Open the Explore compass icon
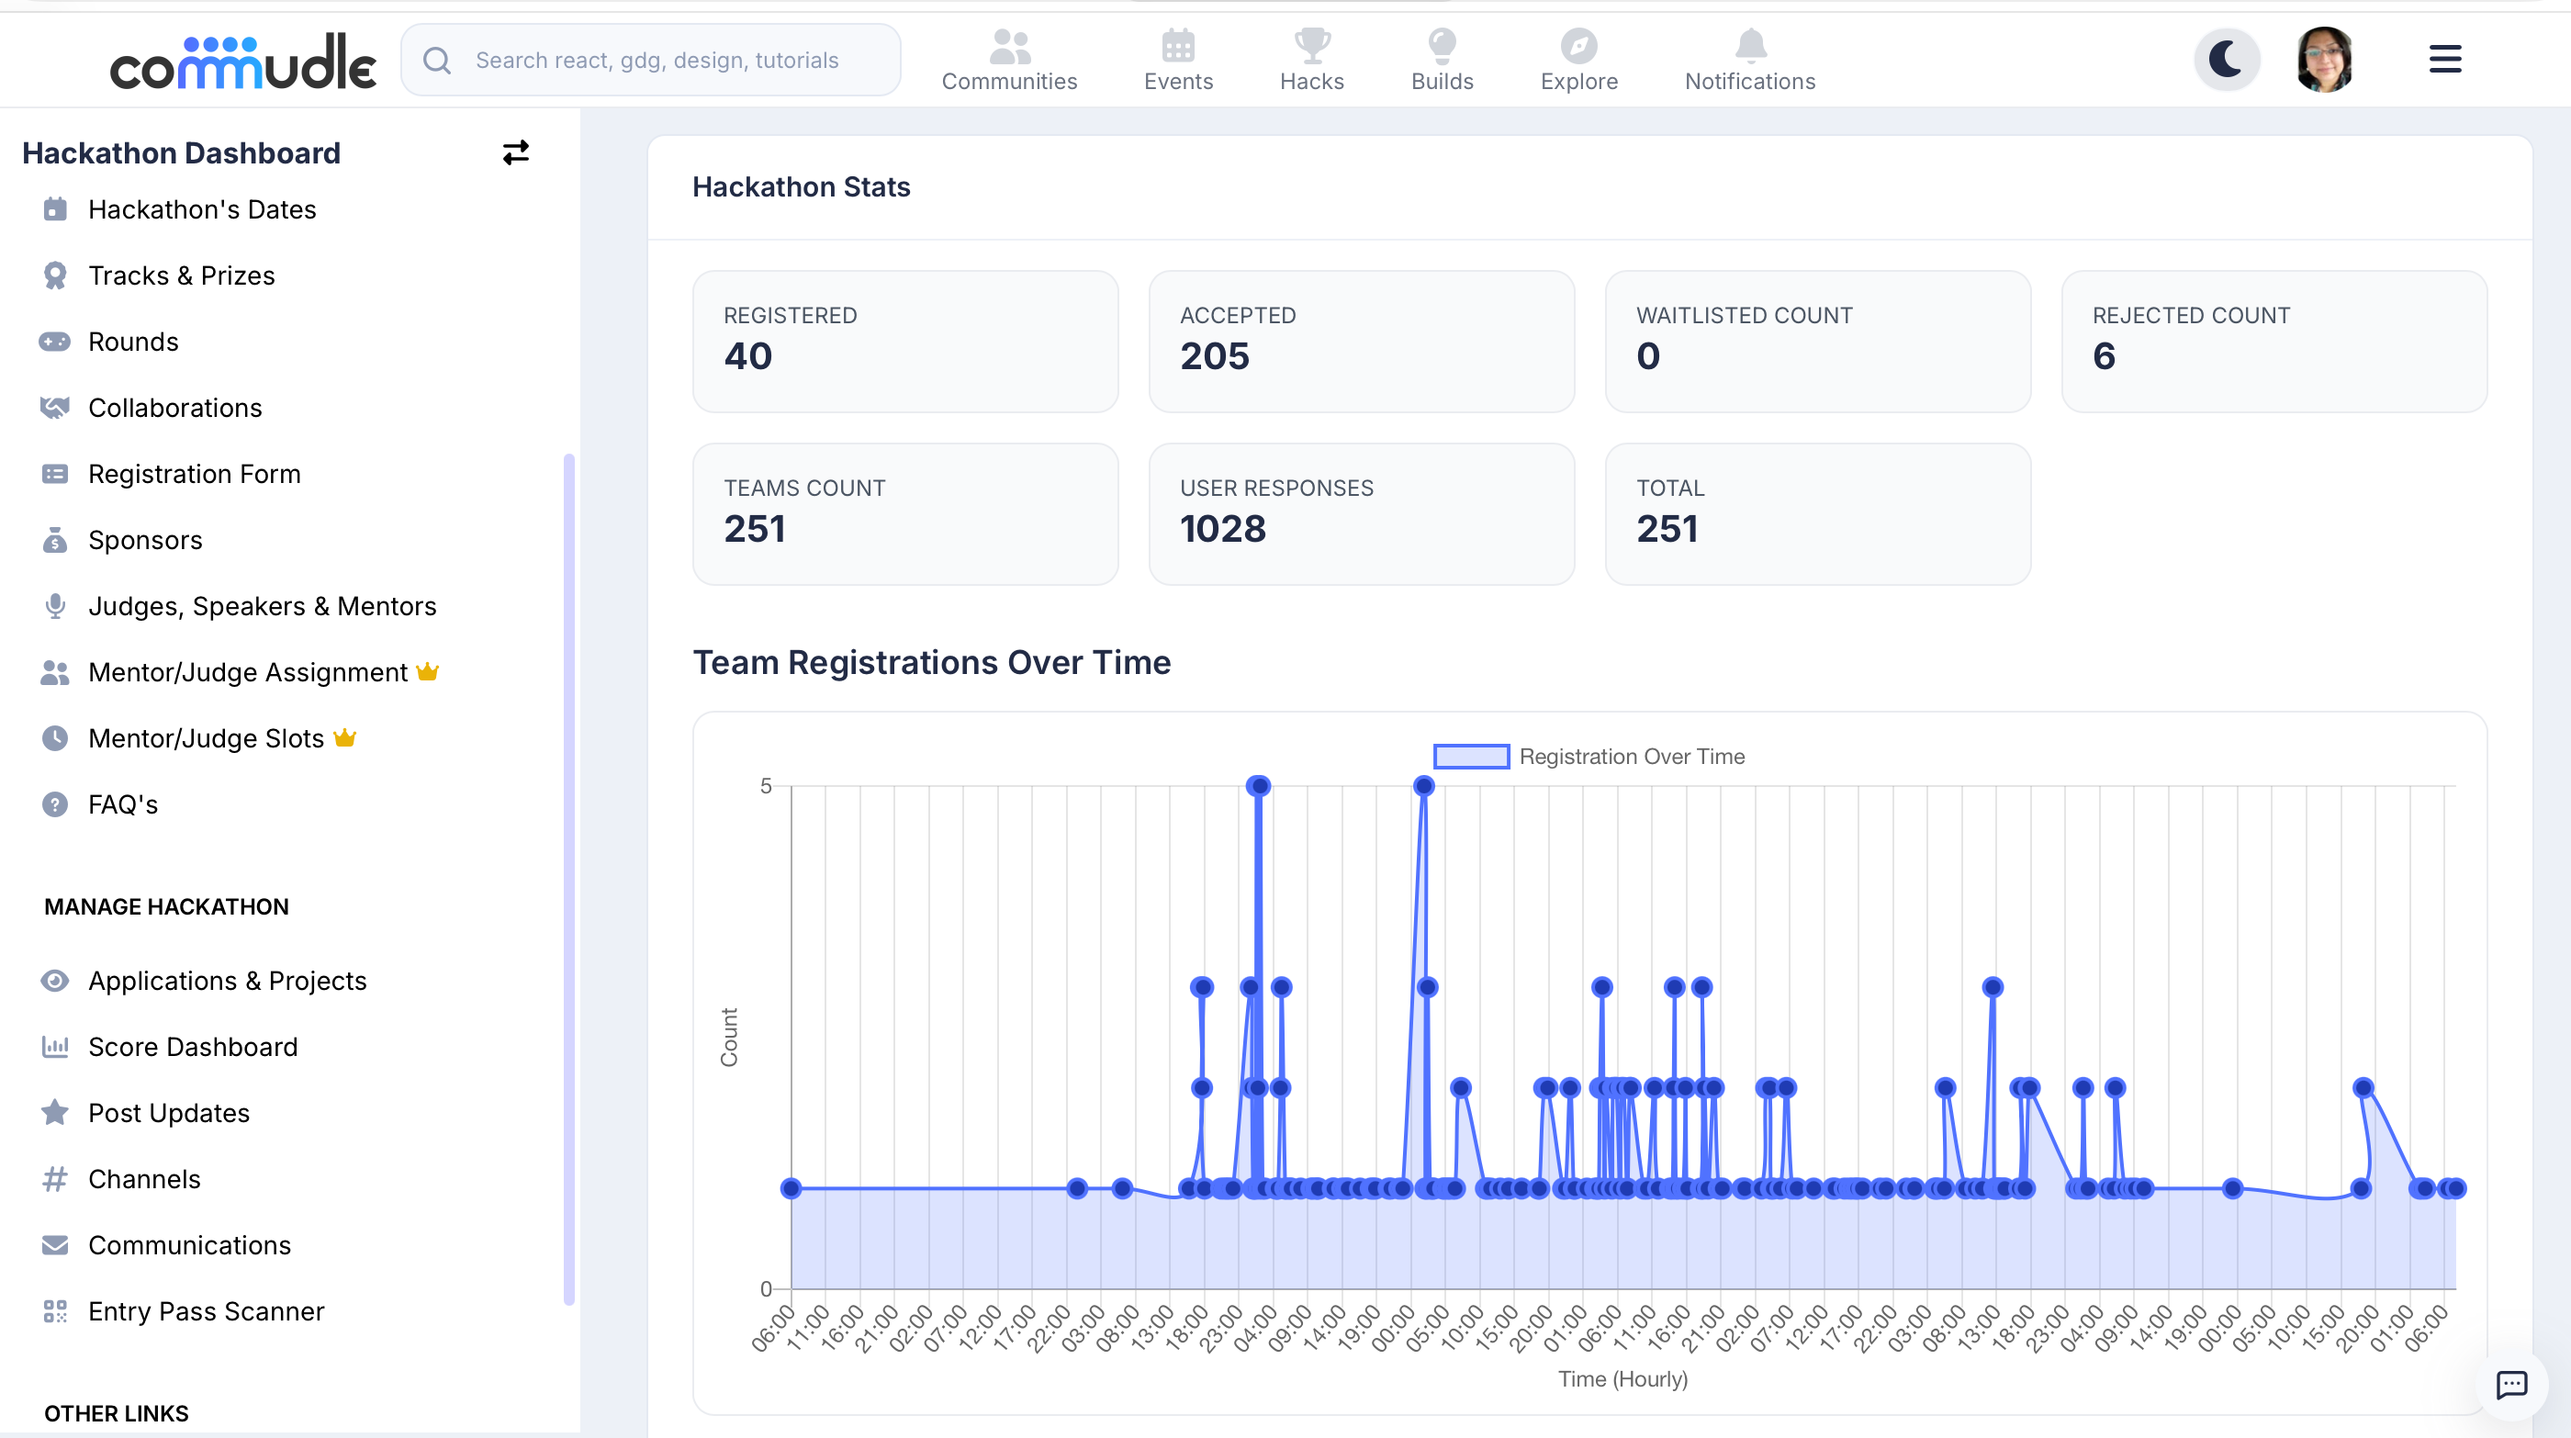 coord(1577,45)
